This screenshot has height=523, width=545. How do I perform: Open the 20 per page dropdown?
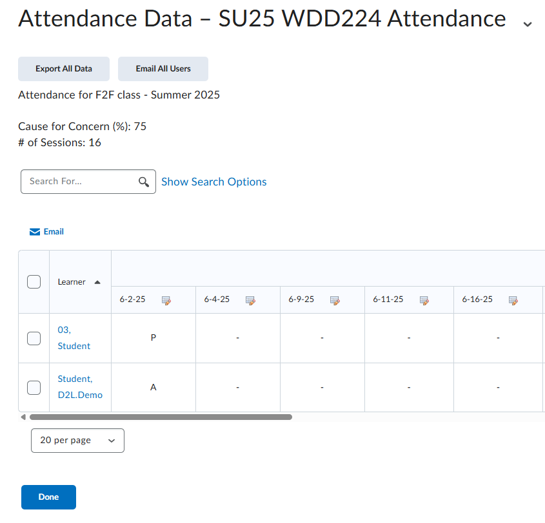(x=77, y=441)
